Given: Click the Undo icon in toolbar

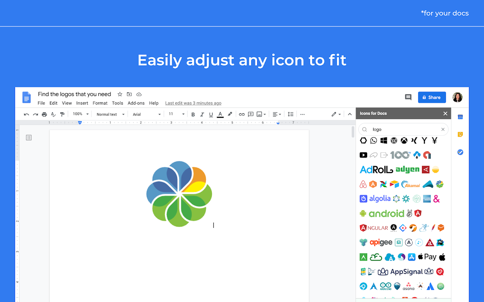Looking at the screenshot, I should [26, 114].
